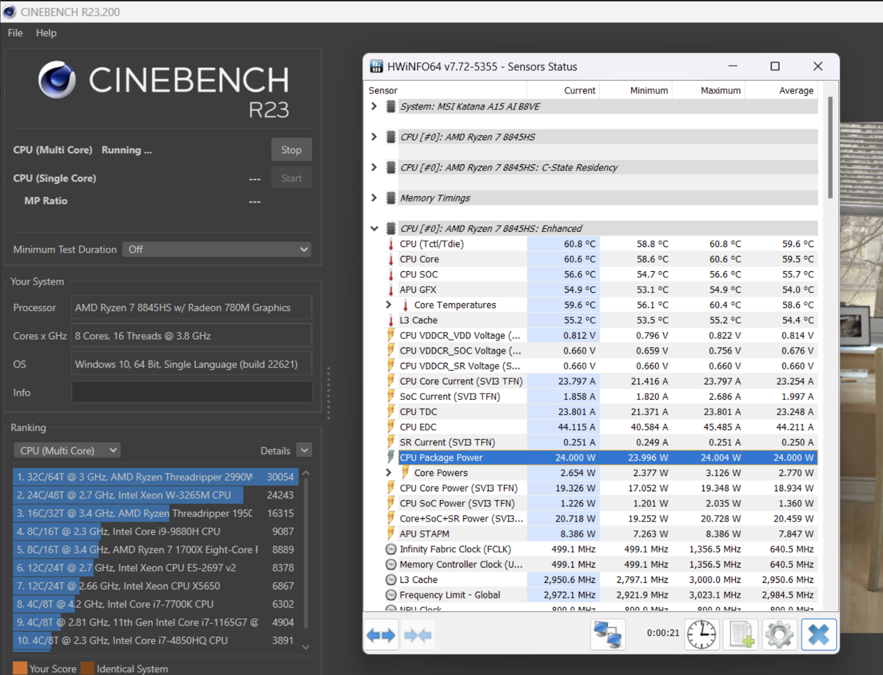Screen dimensions: 883x675
Task: Open the Minimum Test Duration dropdown
Action: (217, 249)
